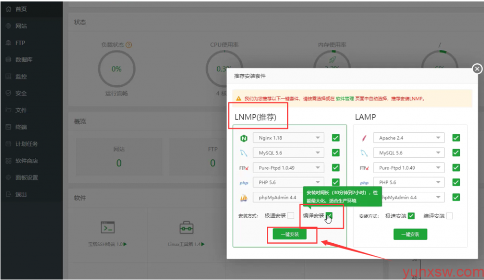The width and height of the screenshot is (484, 280).
Task: Open 安全 security section
Action: tap(31, 93)
